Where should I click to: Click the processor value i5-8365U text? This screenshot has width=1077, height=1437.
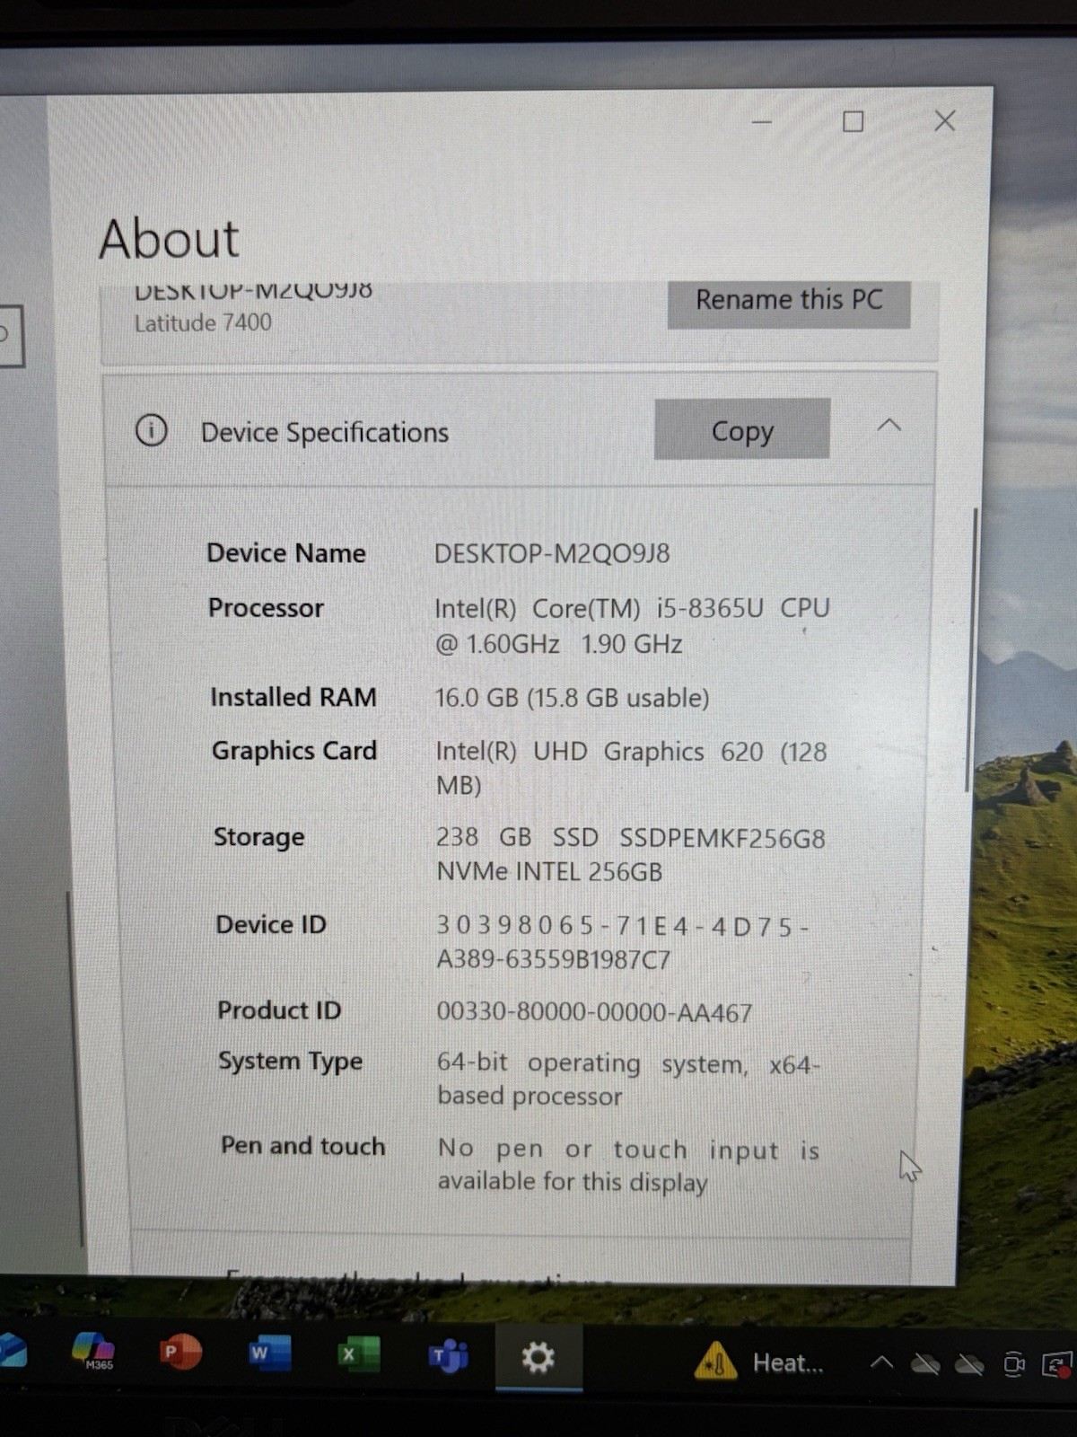(632, 626)
